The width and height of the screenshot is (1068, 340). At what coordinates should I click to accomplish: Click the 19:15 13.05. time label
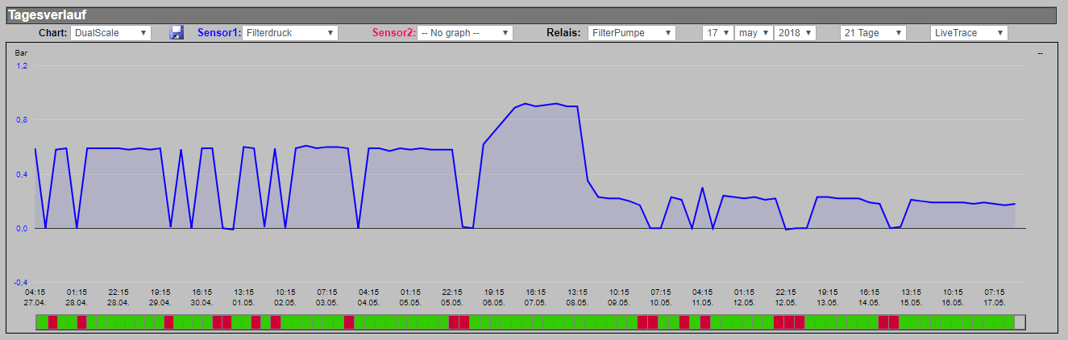[828, 297]
